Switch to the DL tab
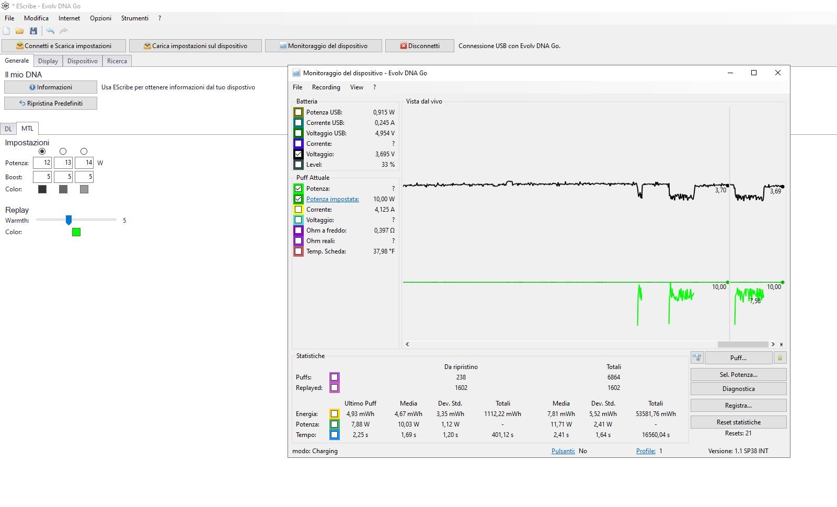This screenshot has height=507, width=837. click(8, 129)
